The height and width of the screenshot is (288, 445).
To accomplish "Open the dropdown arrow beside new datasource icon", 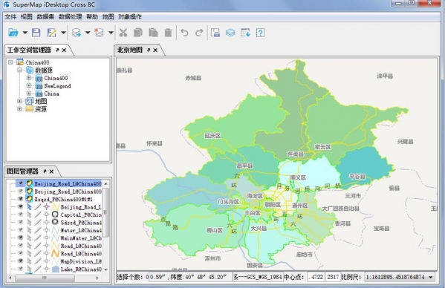I will (x=111, y=33).
